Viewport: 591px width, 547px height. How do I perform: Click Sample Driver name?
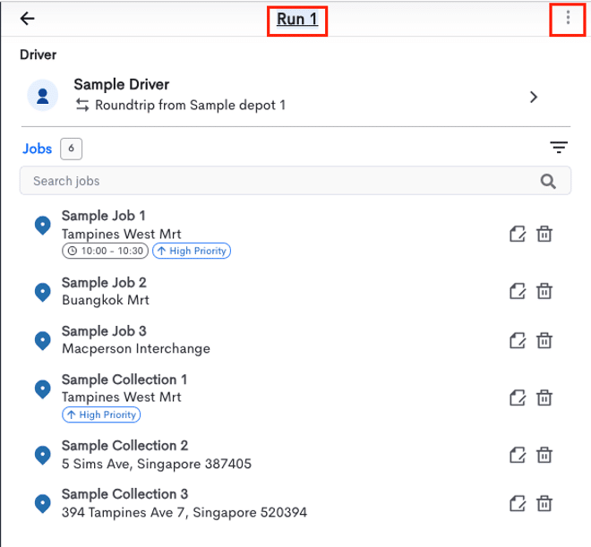122,84
